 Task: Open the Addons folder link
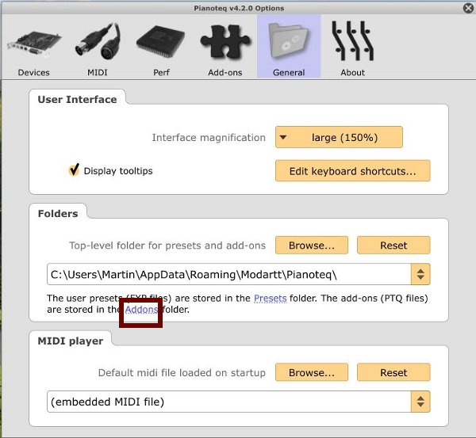(141, 310)
